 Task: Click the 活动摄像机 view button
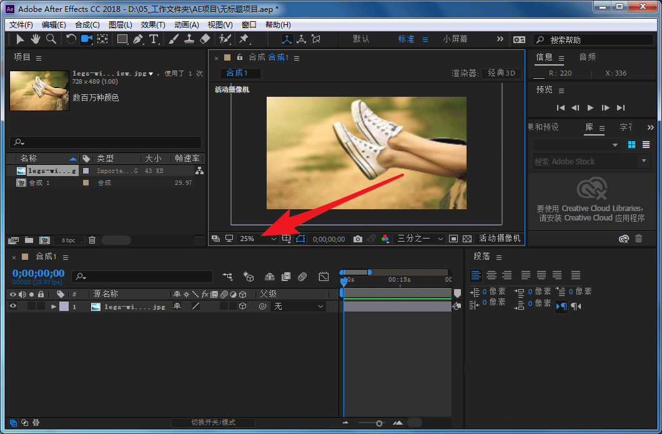[x=500, y=239]
